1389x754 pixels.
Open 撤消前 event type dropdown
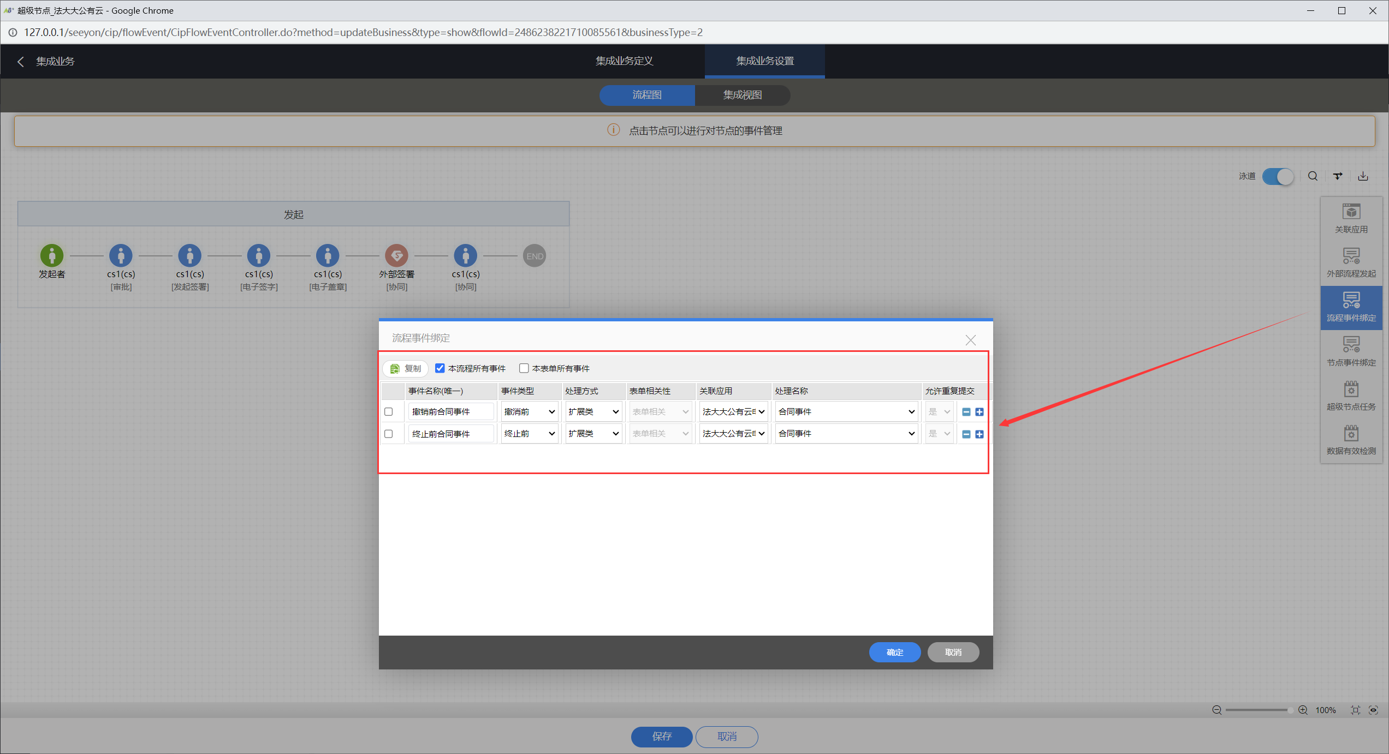[529, 412]
